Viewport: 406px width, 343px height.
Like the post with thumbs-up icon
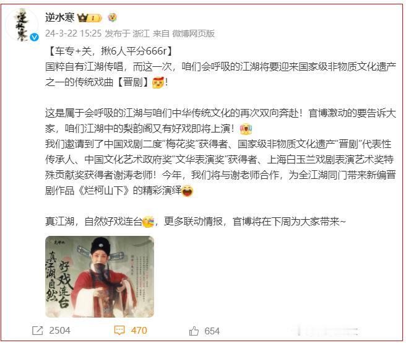[194, 331]
